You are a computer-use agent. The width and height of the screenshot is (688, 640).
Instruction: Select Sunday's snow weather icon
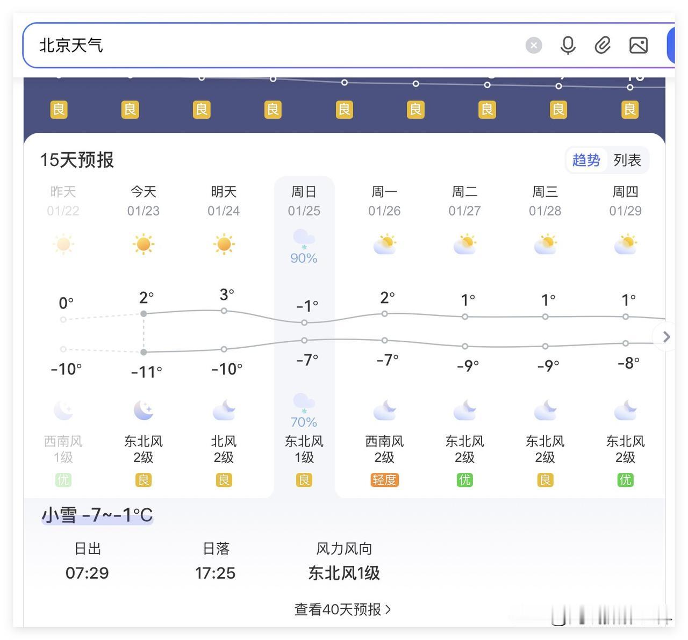point(304,238)
